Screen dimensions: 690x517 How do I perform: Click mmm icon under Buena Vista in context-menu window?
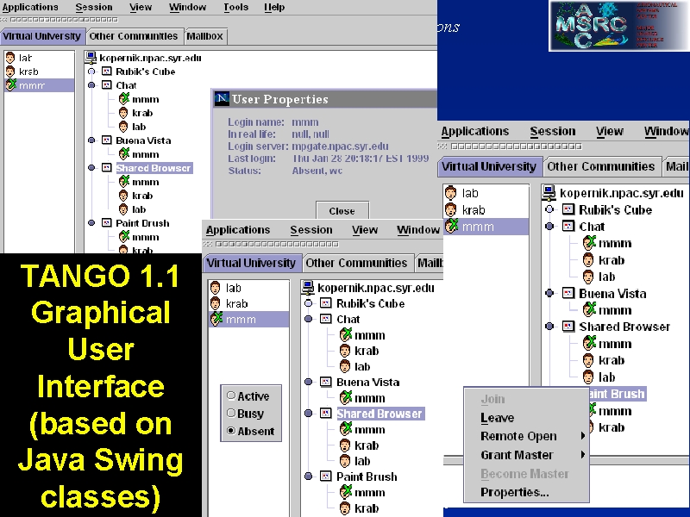pyautogui.click(x=589, y=309)
